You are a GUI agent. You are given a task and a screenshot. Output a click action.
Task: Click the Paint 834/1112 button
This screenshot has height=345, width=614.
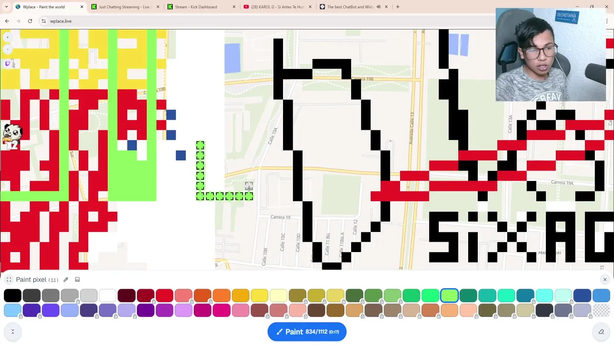click(307, 332)
